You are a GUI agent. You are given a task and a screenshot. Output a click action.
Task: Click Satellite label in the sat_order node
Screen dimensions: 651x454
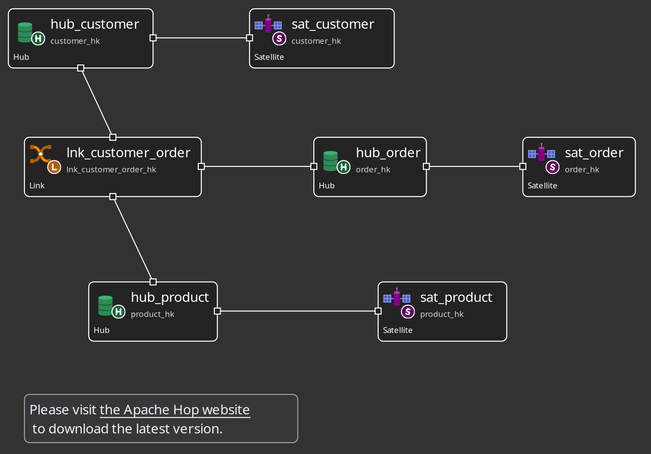(542, 185)
